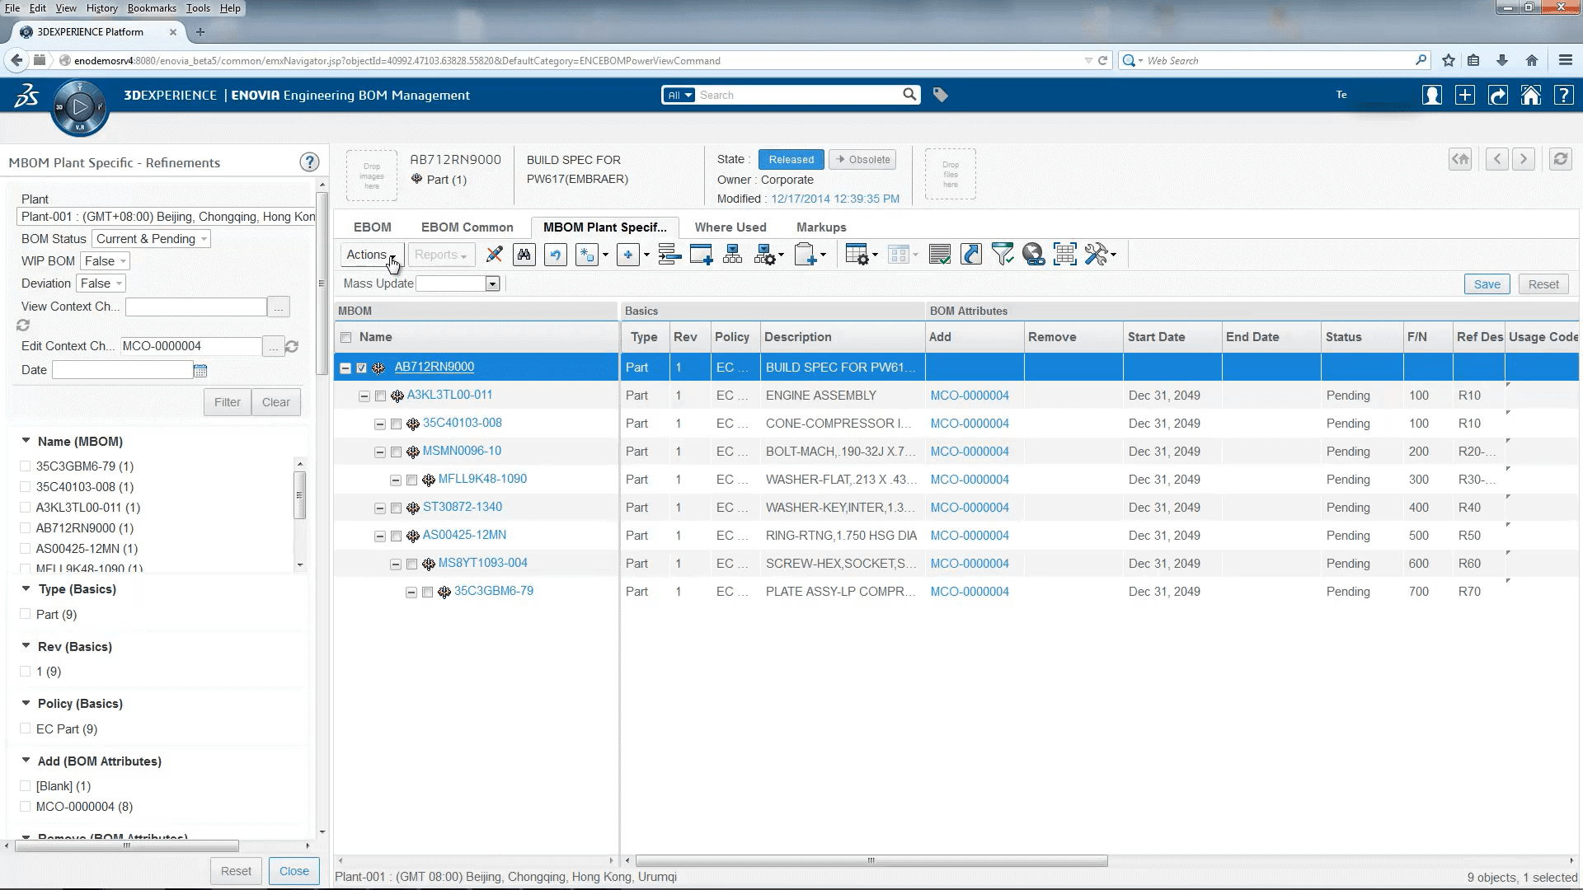Click the Name filter list scrollbar

pyautogui.click(x=299, y=494)
